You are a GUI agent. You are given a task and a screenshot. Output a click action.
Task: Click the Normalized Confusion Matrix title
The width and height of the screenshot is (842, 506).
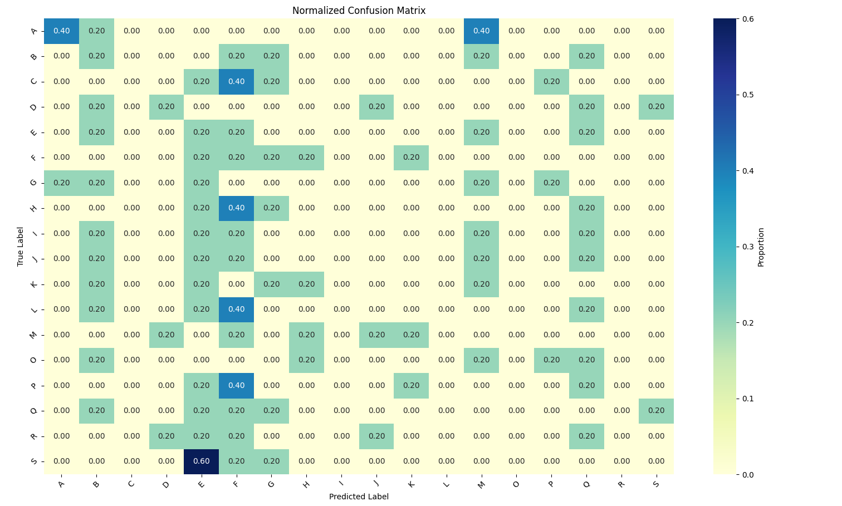click(359, 11)
